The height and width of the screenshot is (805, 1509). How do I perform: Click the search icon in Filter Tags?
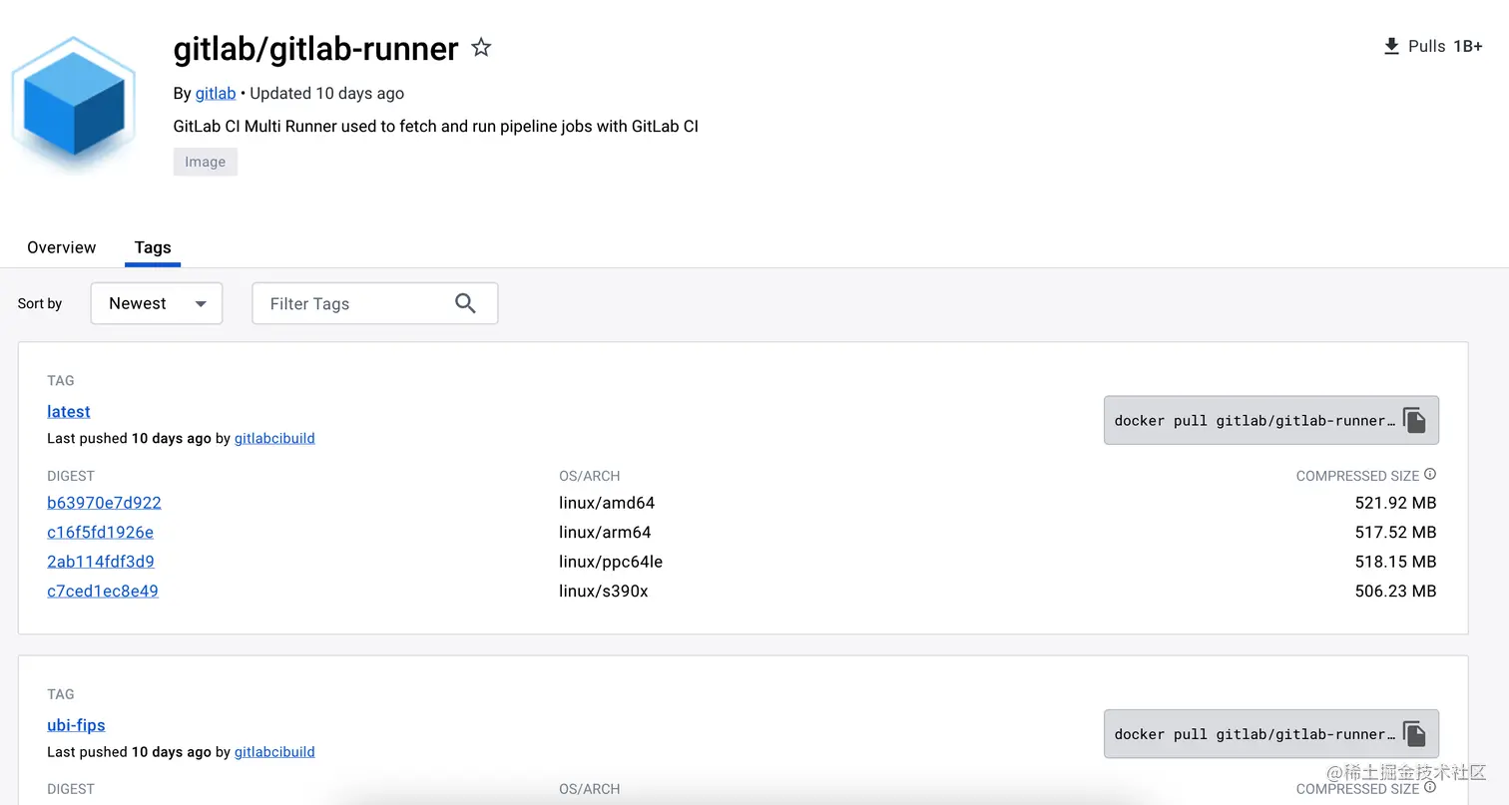(x=465, y=303)
